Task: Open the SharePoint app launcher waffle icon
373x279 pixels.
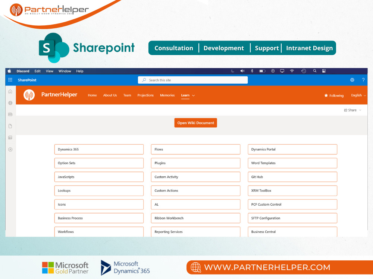Action: pyautogui.click(x=10, y=80)
